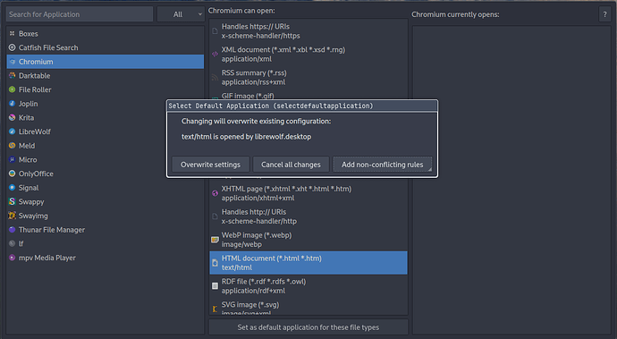Choose the Signal app icon
This screenshot has width=617, height=339.
point(13,188)
